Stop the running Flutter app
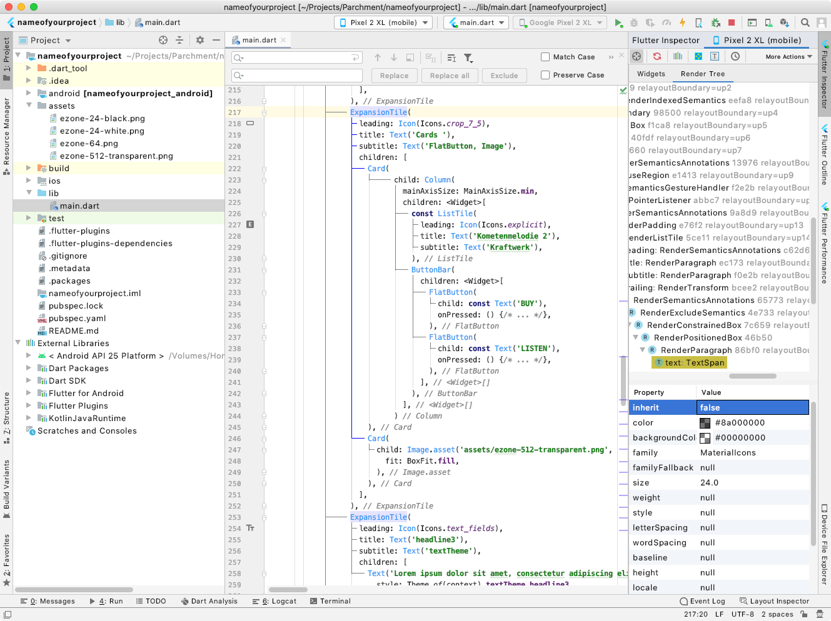831x621 pixels. 732,22
